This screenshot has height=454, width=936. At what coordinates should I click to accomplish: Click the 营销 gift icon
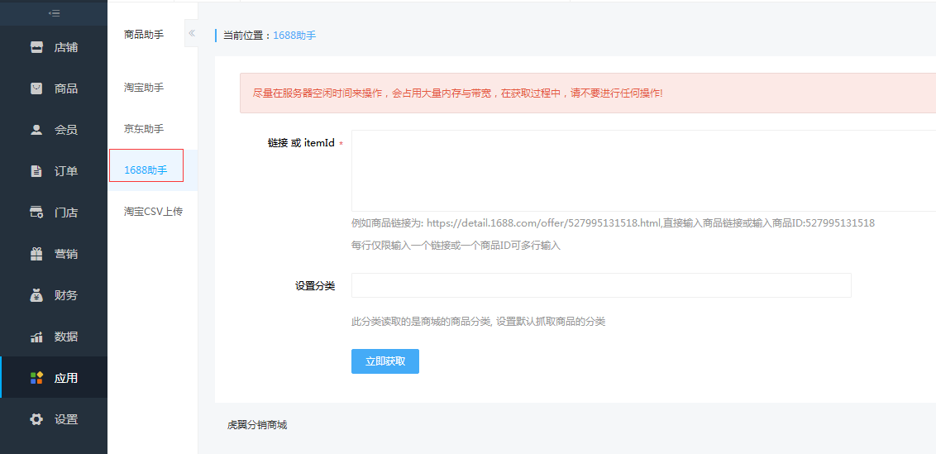tap(36, 254)
